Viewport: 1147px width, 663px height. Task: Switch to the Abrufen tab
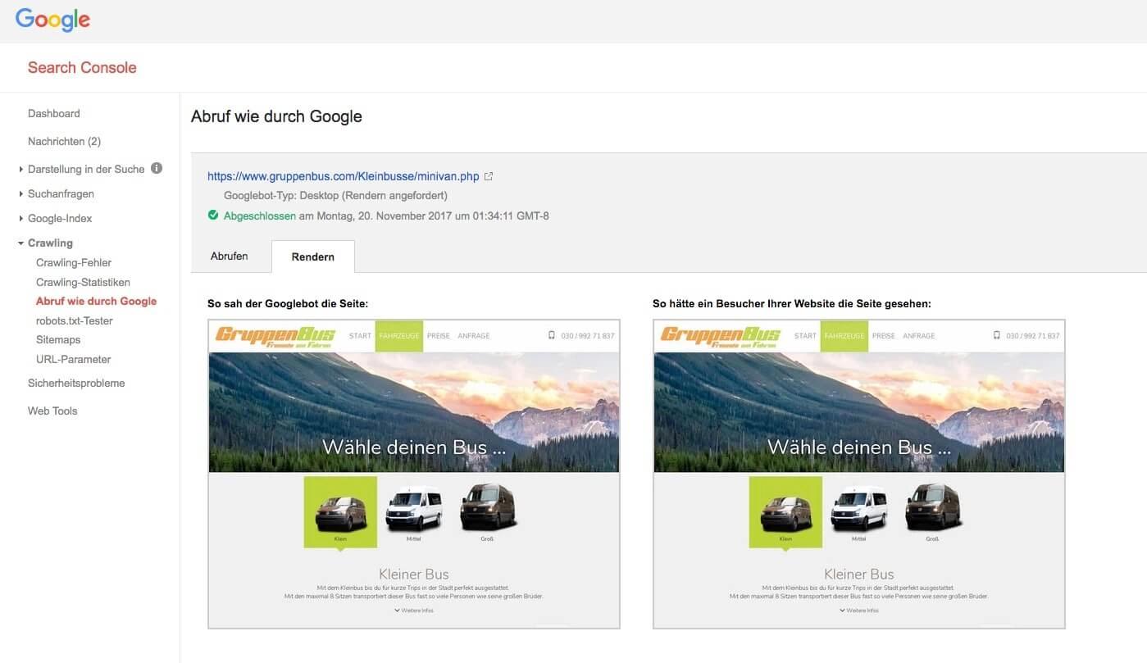(230, 256)
